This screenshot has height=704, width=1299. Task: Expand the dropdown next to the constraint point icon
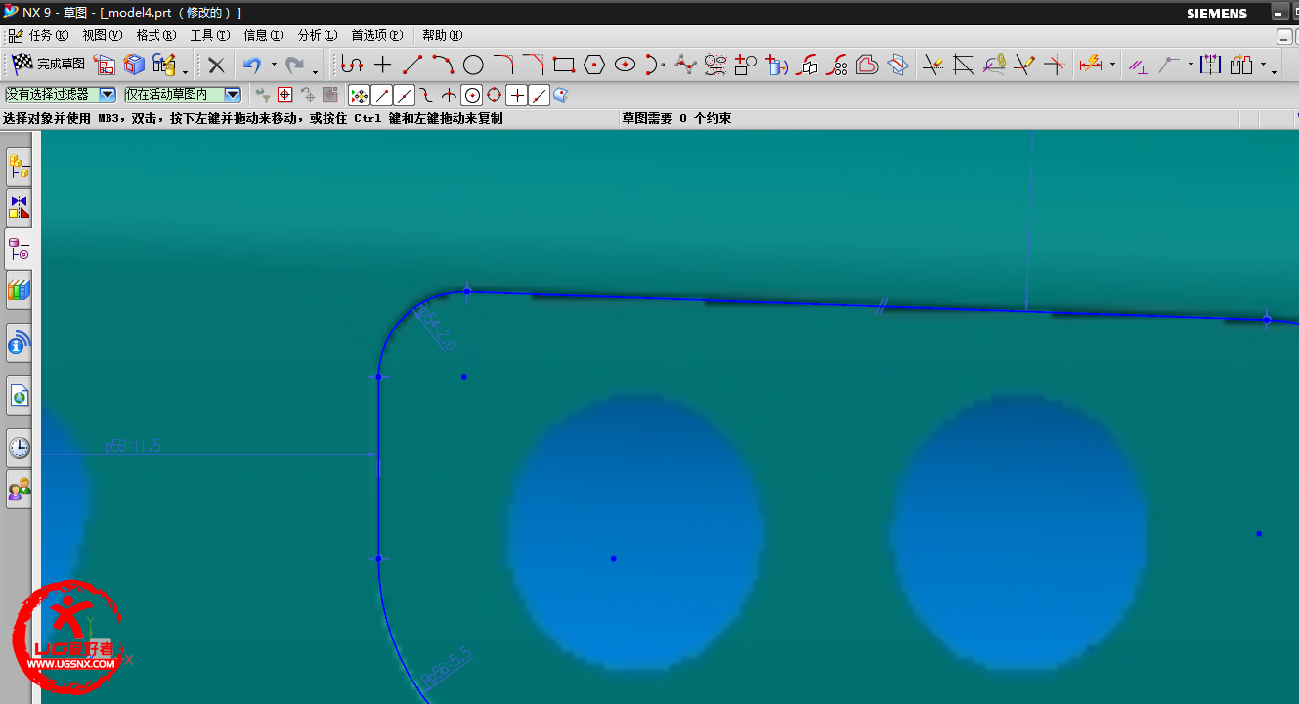pyautogui.click(x=1191, y=66)
